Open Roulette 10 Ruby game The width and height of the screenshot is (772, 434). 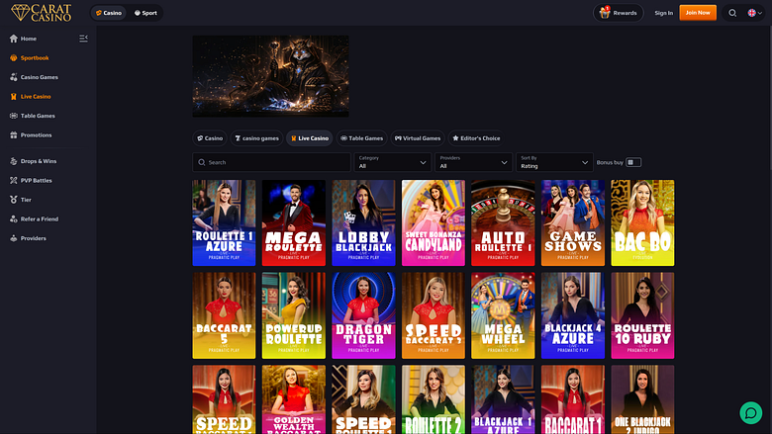[642, 315]
